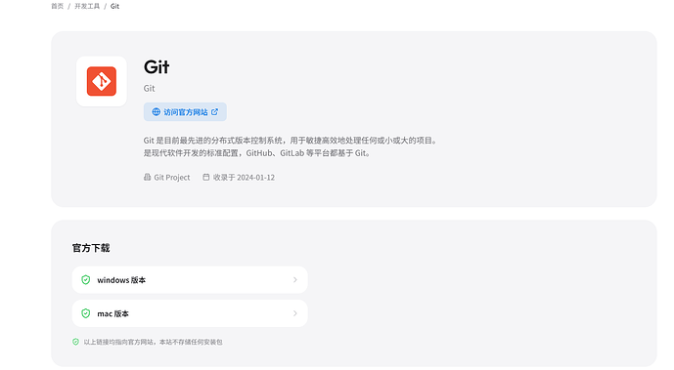Click the calendar icon next to 收录于 2024-01-12
This screenshot has width=674, height=370.
206,177
